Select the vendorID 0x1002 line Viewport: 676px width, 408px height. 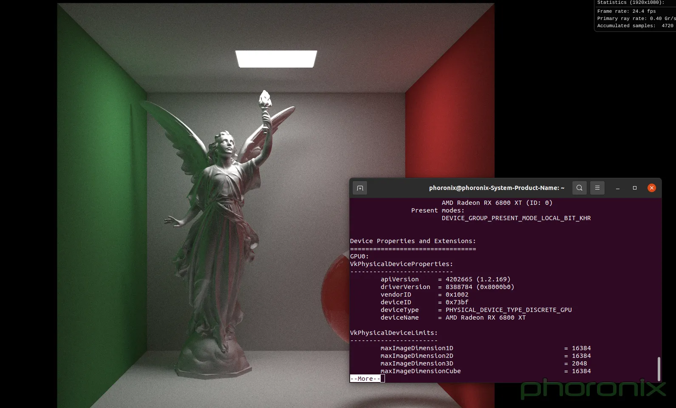pos(424,295)
